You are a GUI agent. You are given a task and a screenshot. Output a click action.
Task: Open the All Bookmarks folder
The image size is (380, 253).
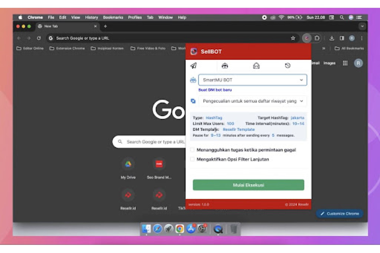tap(349, 48)
